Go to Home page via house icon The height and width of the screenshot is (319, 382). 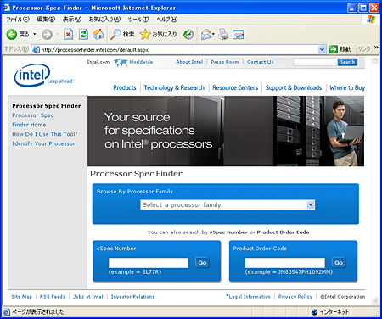tap(98, 35)
